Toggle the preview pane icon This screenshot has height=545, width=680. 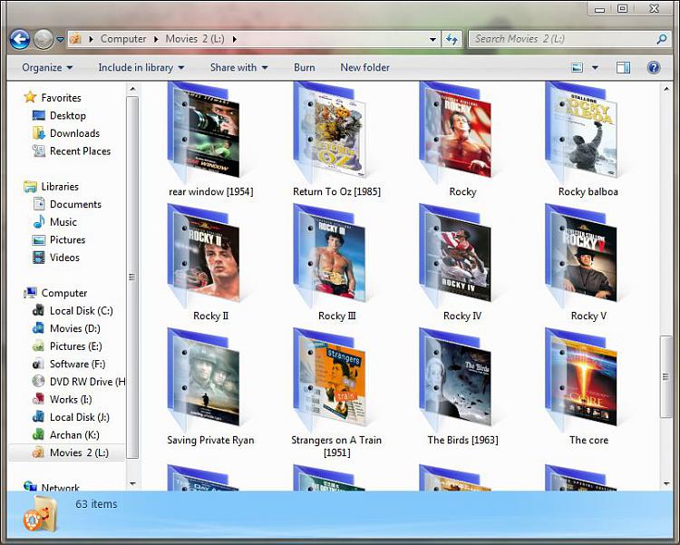click(623, 67)
